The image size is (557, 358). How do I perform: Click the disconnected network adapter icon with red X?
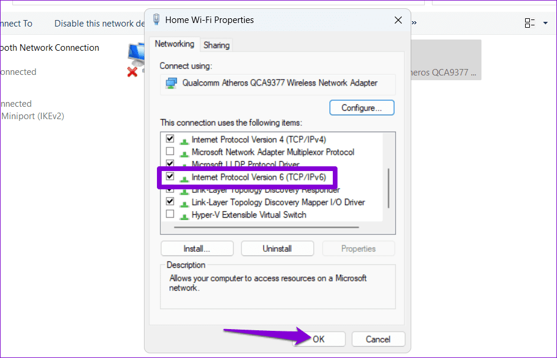pos(136,60)
